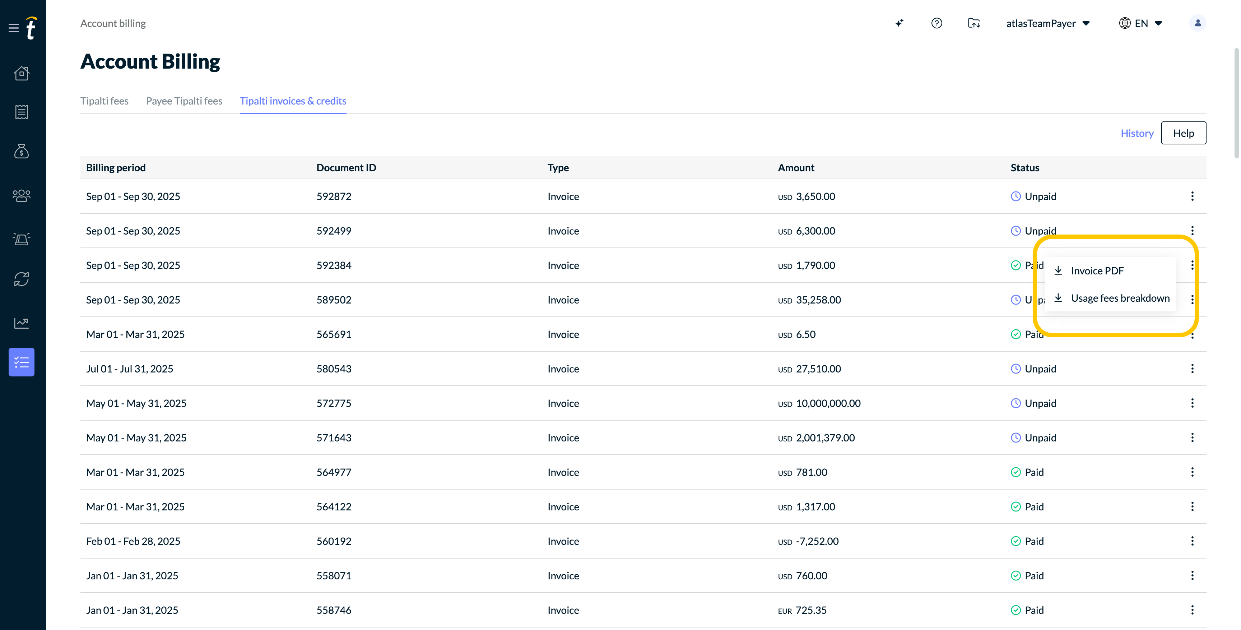Switch to the Payee Tipalti fees tab
This screenshot has width=1241, height=630.
click(x=184, y=101)
